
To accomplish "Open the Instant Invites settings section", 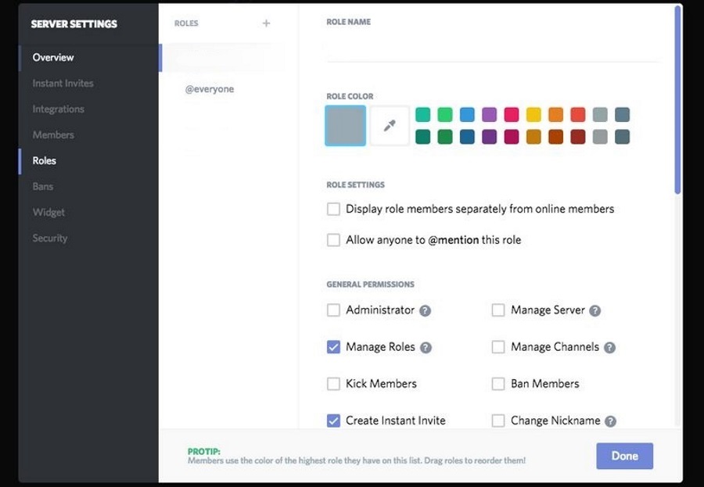I will click(x=63, y=84).
